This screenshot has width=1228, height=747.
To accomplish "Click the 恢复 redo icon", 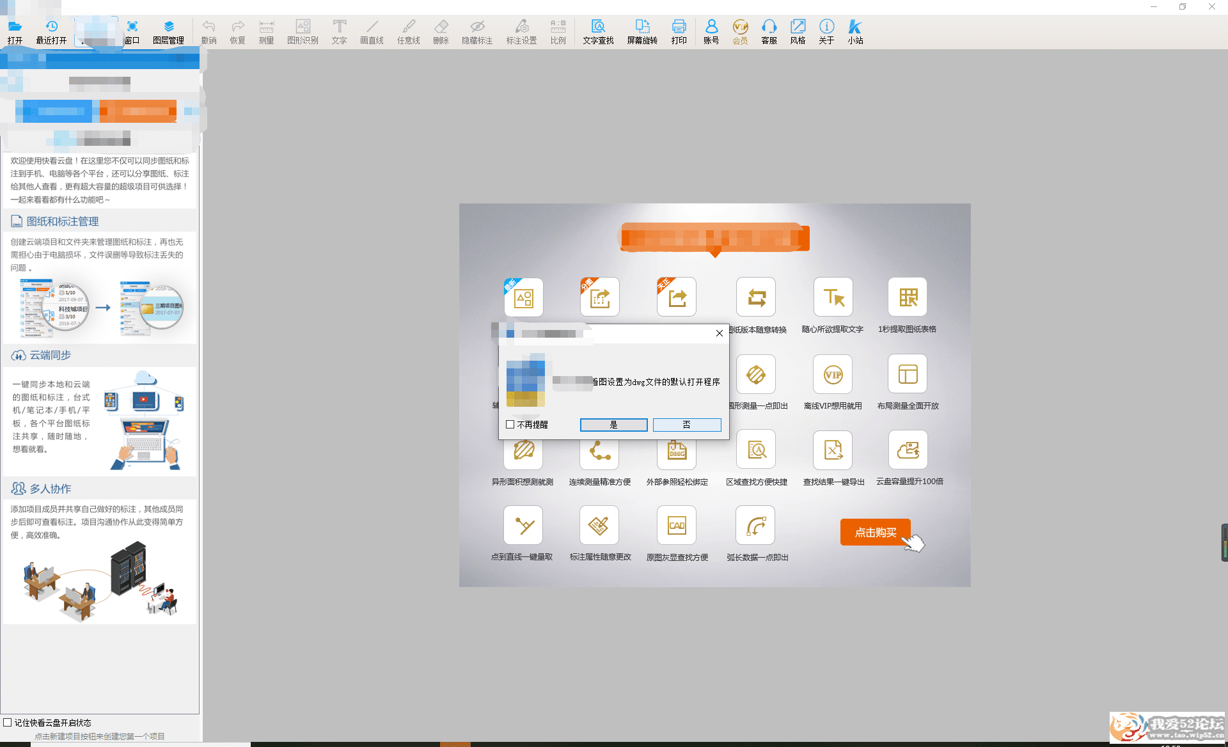I will pos(237,32).
